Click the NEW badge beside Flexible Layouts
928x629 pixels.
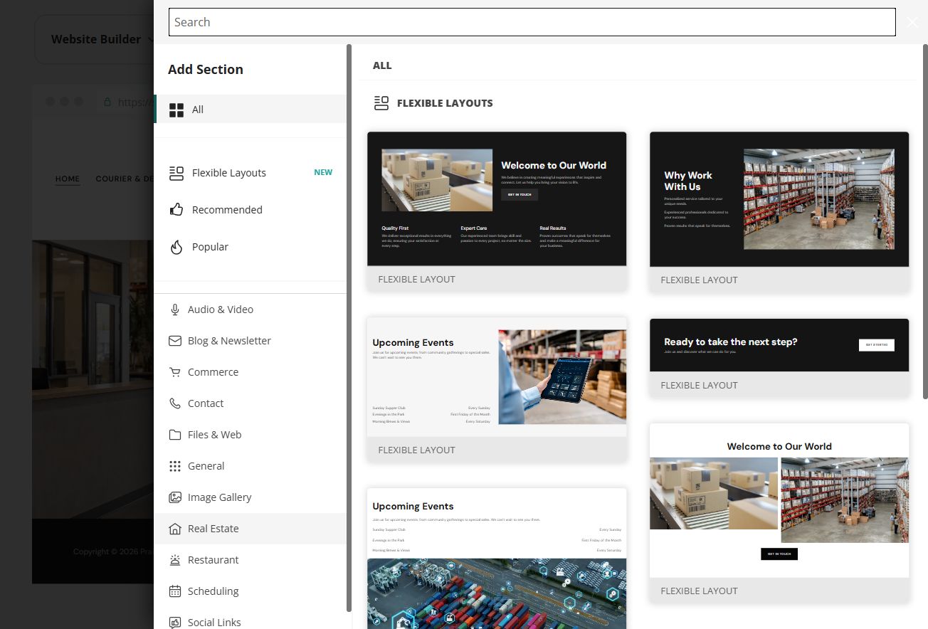pyautogui.click(x=323, y=172)
